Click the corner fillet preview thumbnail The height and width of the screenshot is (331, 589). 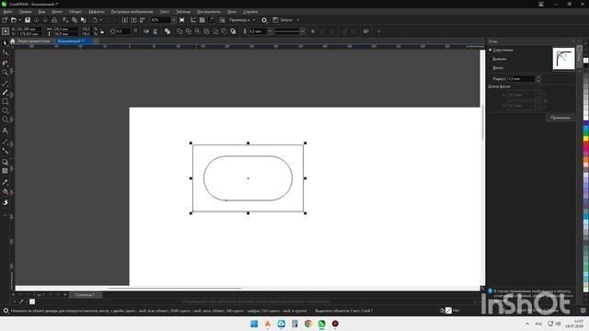[563, 59]
